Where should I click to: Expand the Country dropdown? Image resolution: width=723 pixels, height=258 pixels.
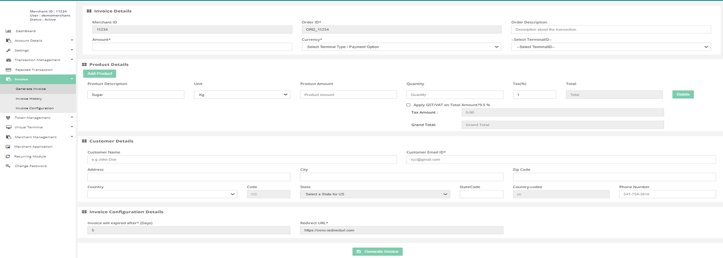tap(162, 194)
